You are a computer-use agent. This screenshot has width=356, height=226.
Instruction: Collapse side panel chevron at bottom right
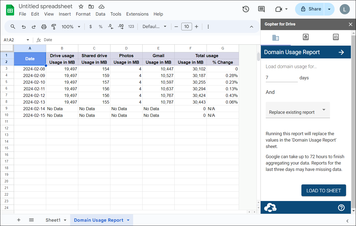347,221
